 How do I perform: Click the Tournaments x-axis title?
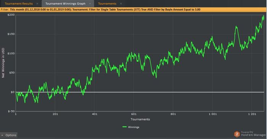pyautogui.click(x=140, y=119)
